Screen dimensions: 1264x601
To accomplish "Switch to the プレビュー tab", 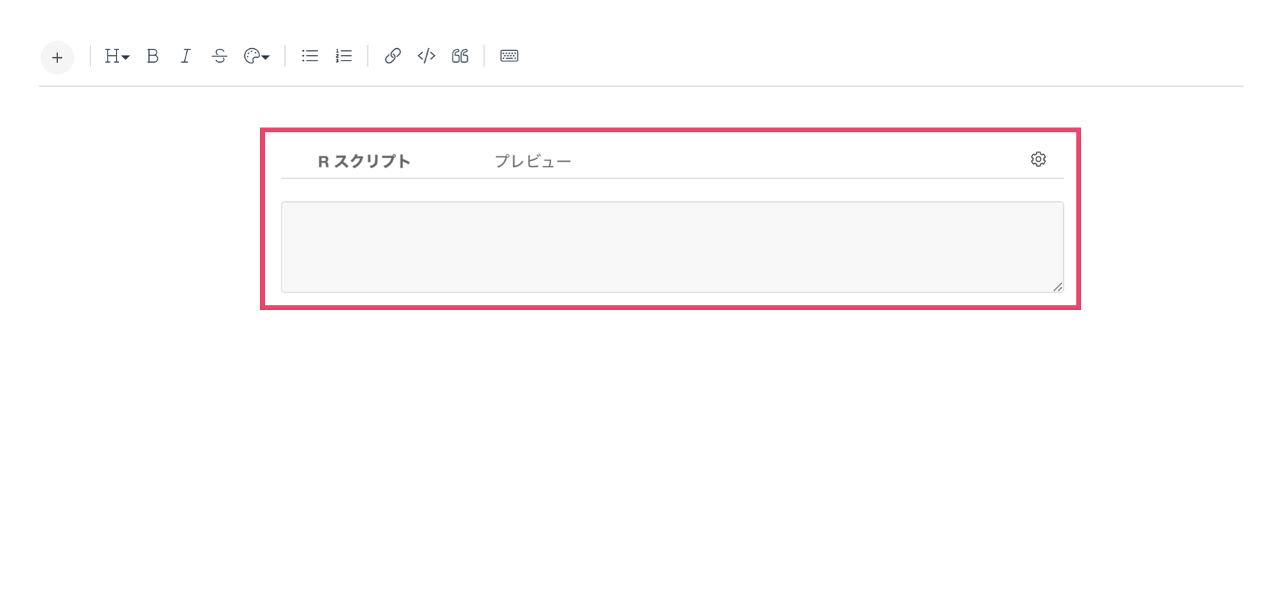I will (533, 161).
